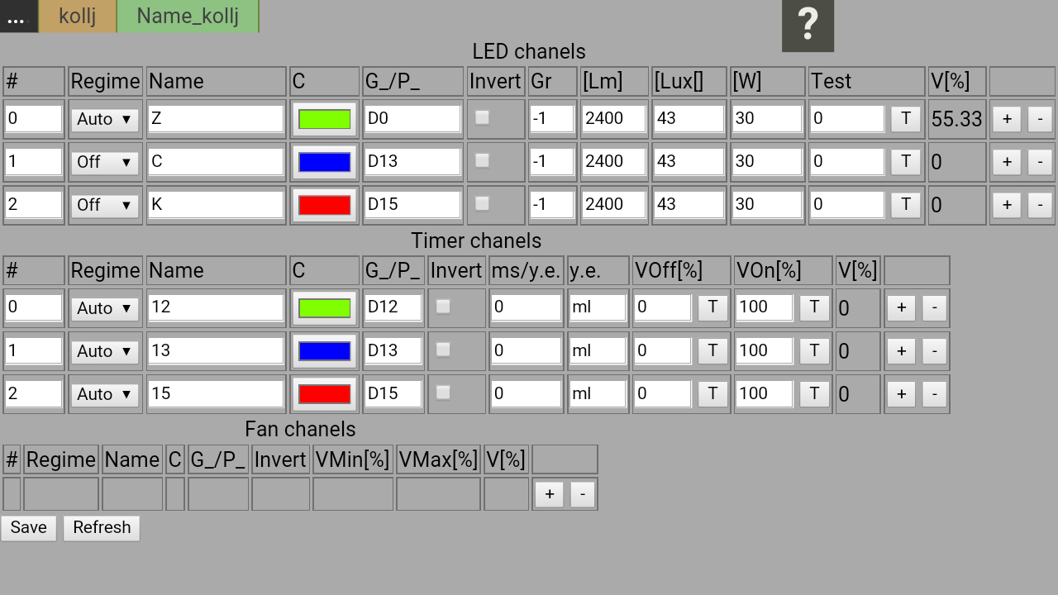Open the help question mark icon
This screenshot has height=595, width=1058.
pyautogui.click(x=808, y=26)
